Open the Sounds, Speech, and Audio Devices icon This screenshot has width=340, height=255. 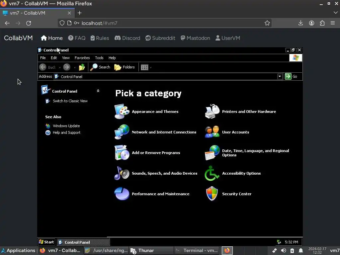click(x=122, y=173)
